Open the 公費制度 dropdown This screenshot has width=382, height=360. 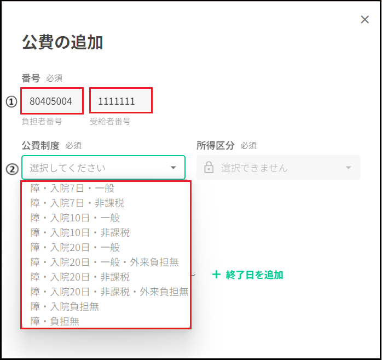[x=103, y=167]
